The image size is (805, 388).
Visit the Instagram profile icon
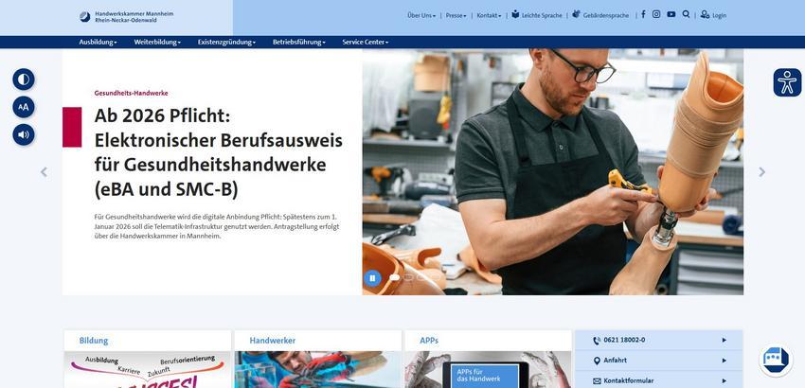(656, 14)
